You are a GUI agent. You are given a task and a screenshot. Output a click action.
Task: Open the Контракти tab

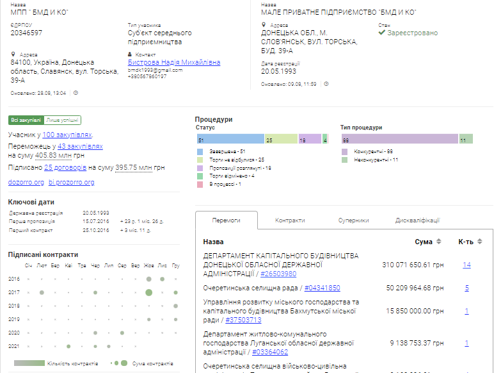coord(290,220)
